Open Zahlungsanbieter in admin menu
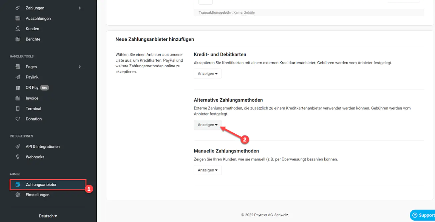The image size is (435, 222). point(41,184)
